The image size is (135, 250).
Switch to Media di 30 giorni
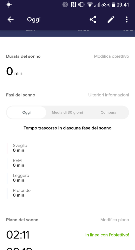click(x=67, y=112)
